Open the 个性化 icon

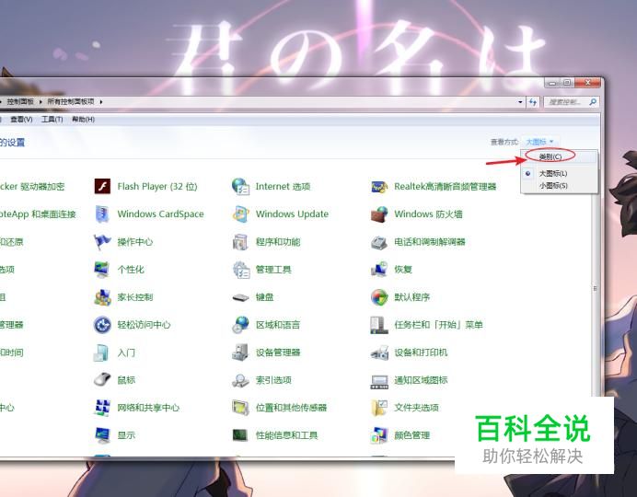(102, 269)
